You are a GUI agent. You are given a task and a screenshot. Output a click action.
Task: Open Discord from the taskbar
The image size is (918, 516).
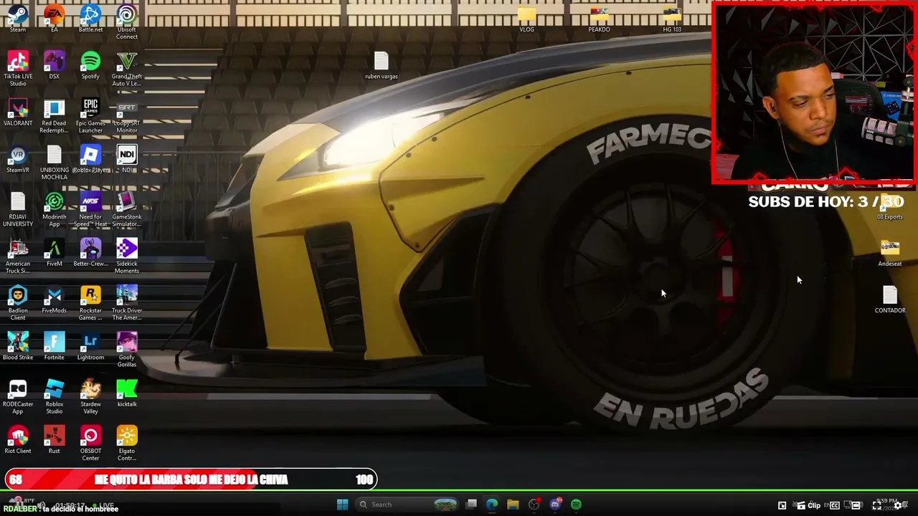[x=555, y=505]
